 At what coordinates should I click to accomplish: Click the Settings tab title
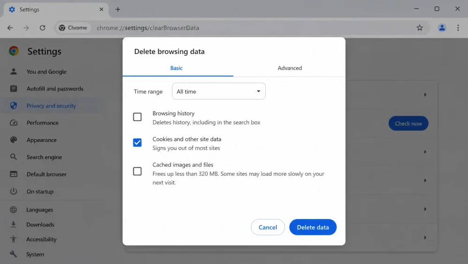click(29, 9)
